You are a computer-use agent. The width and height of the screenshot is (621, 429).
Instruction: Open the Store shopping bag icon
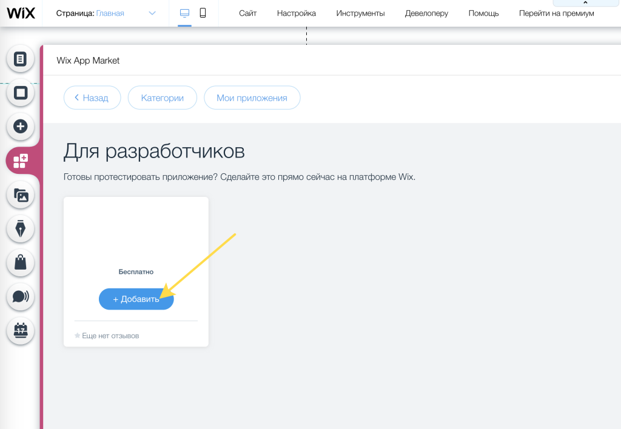click(x=20, y=262)
